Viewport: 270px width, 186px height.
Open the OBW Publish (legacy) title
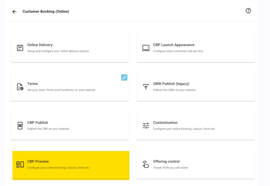tap(171, 84)
